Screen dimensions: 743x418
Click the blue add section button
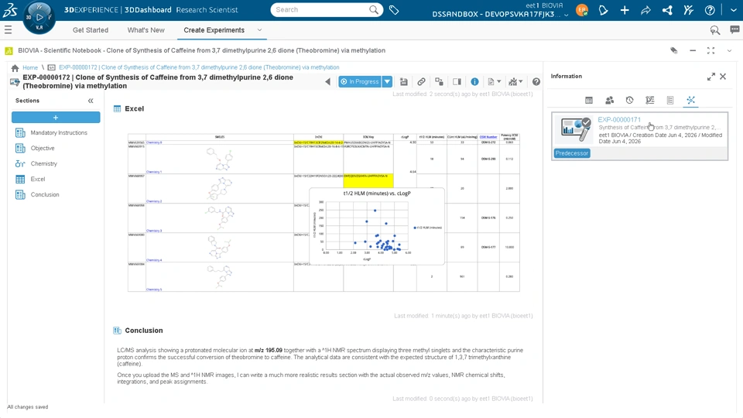click(56, 117)
